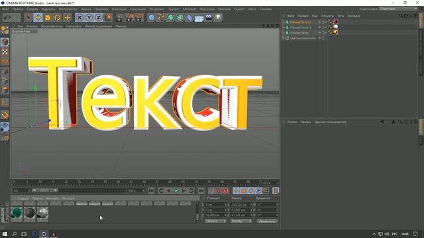The width and height of the screenshot is (424, 238).
Task: Open the Компоновка layout dropdown
Action: pos(397,9)
